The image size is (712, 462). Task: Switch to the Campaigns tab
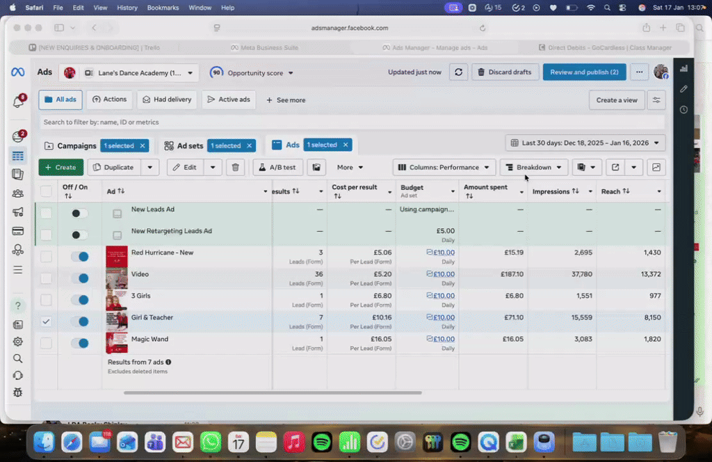pyautogui.click(x=70, y=146)
